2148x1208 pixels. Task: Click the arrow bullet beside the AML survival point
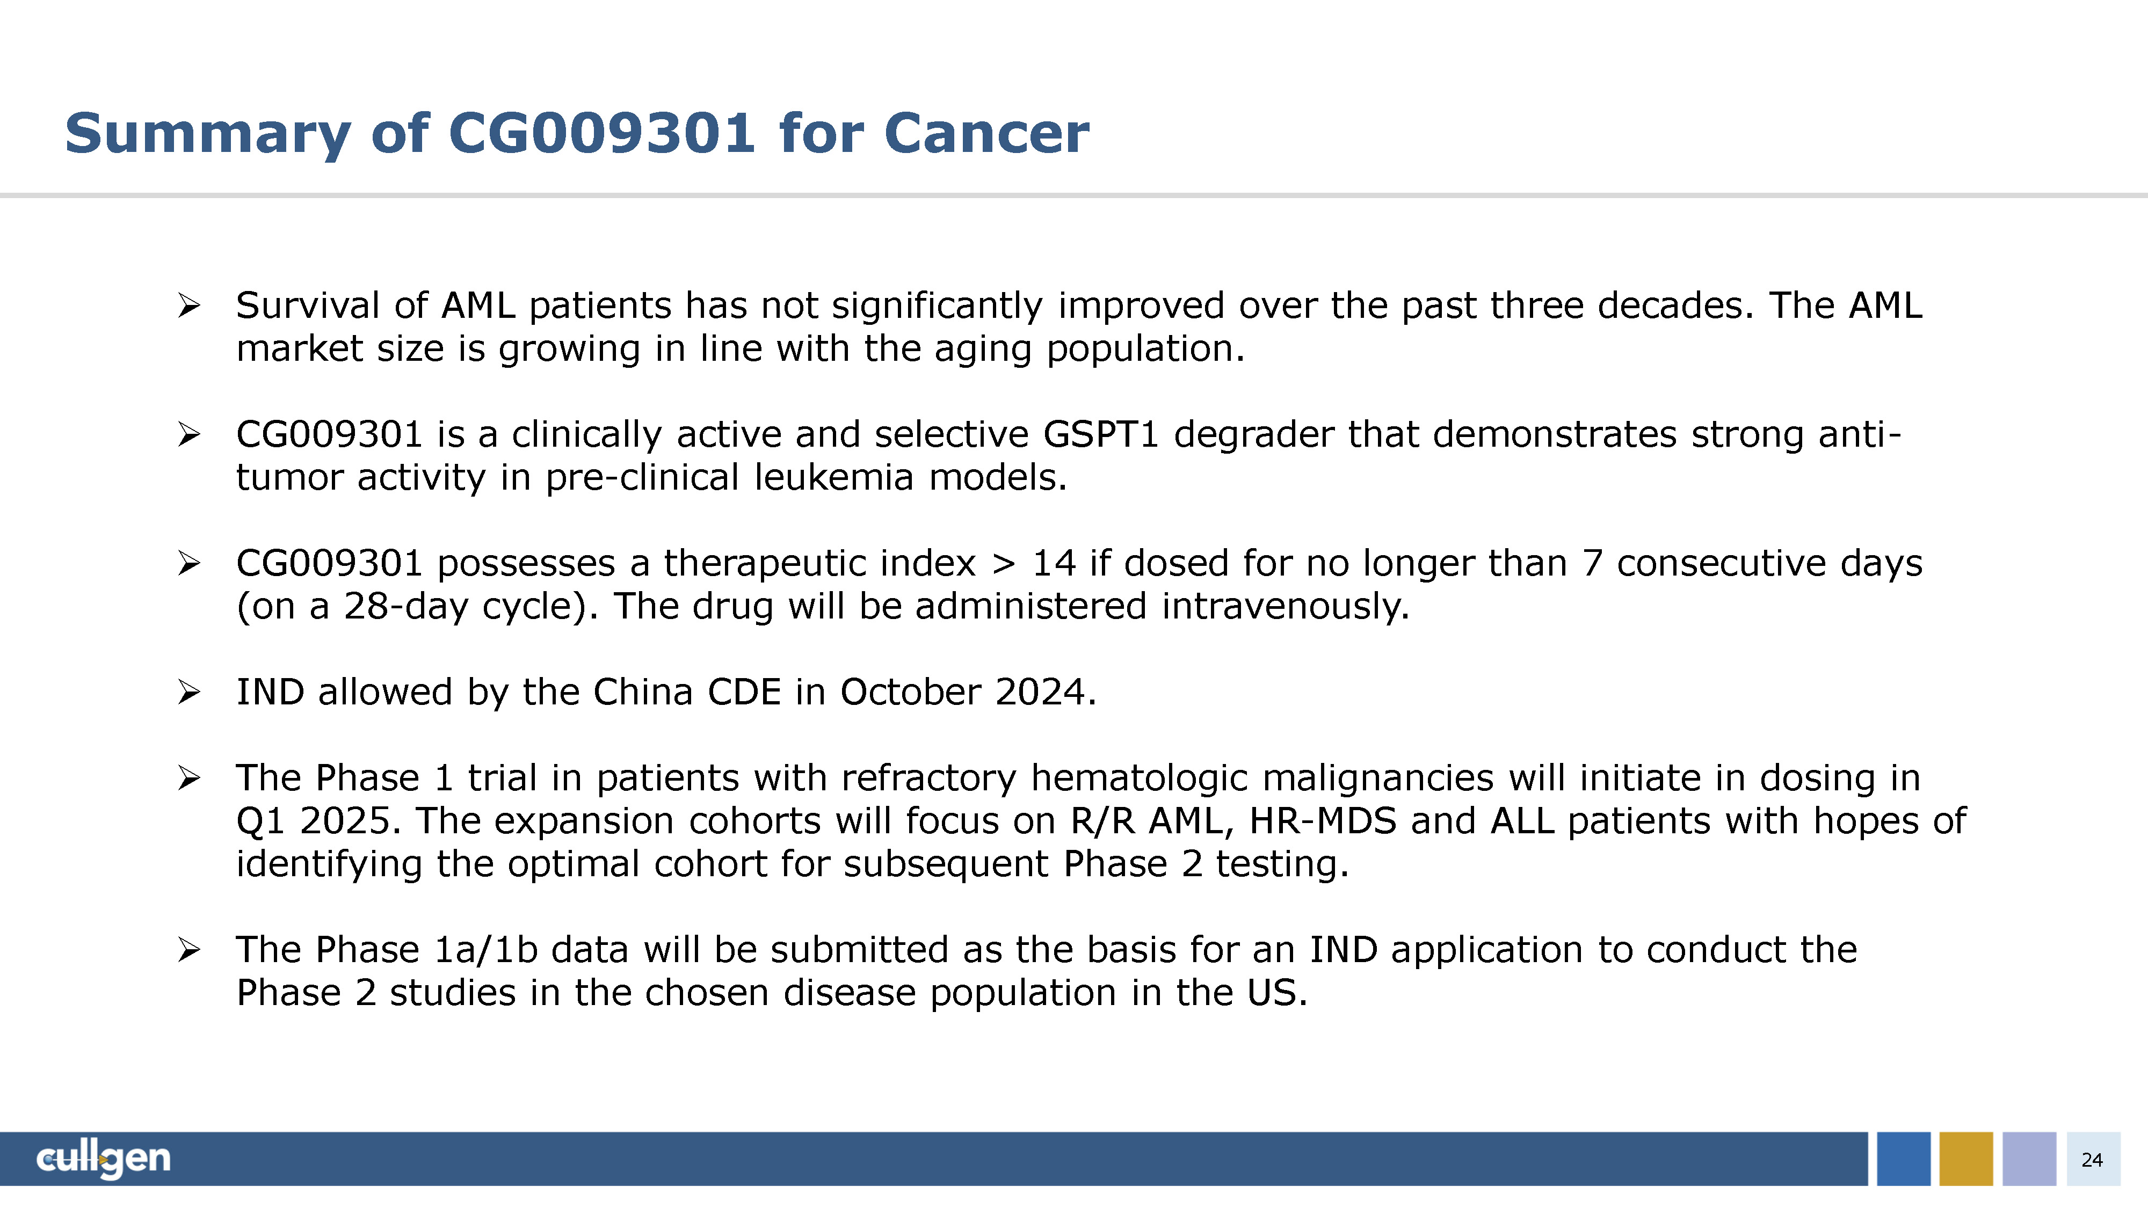(188, 306)
